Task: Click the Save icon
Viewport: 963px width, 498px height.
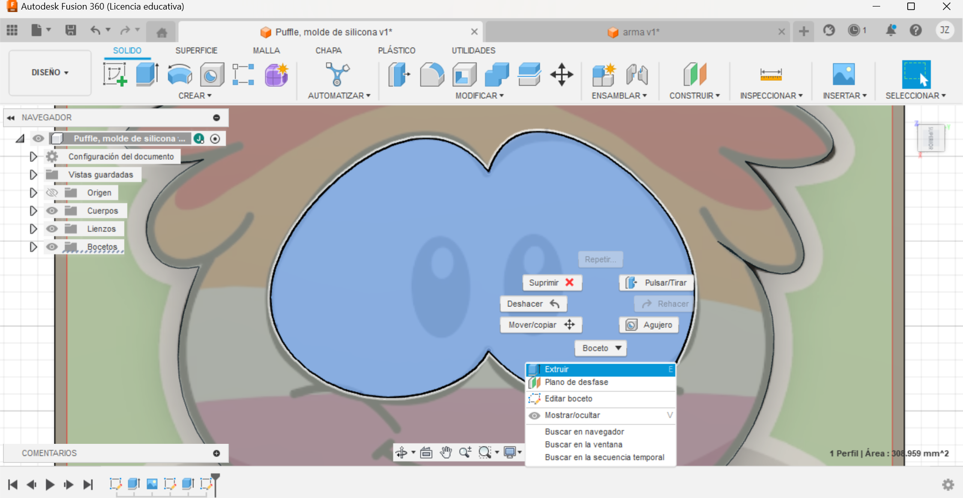Action: (71, 31)
